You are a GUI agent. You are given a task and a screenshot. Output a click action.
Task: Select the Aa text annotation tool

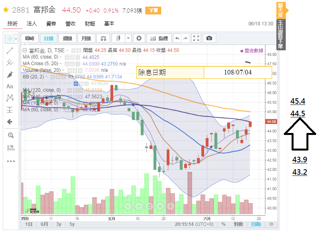10,86
